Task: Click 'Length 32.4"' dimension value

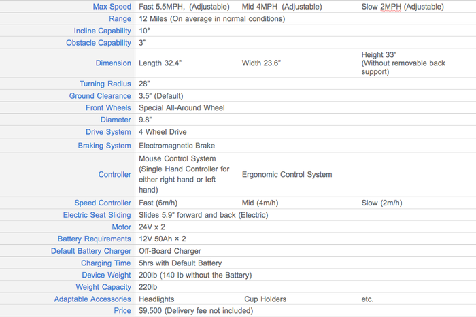Action: click(x=160, y=63)
